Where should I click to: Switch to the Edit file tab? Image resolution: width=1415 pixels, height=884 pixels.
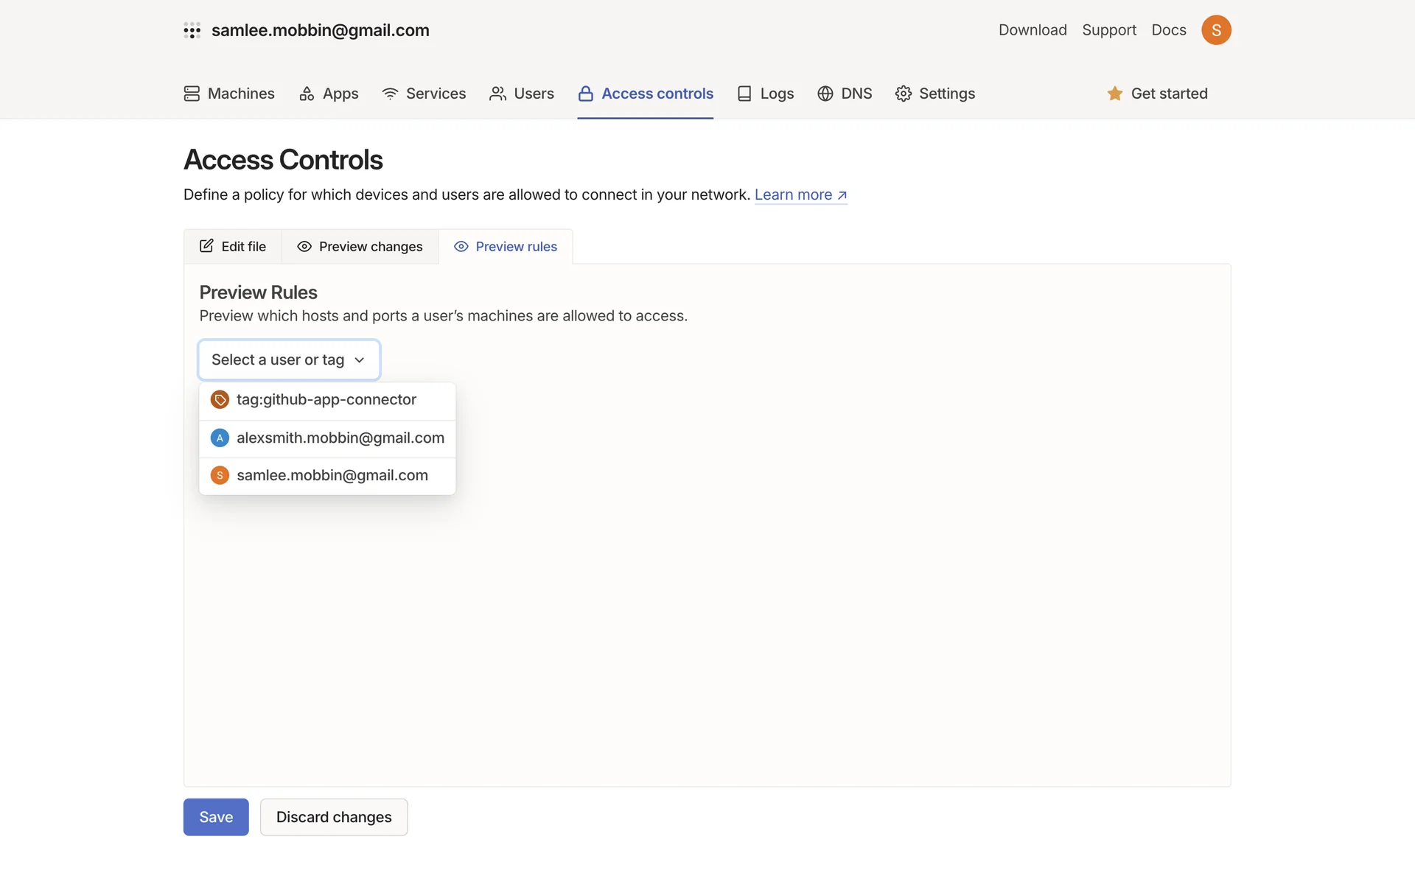click(x=233, y=247)
